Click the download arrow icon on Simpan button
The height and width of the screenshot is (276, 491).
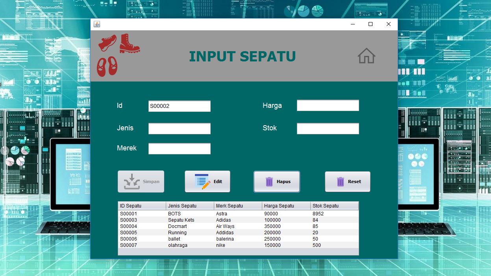131,181
